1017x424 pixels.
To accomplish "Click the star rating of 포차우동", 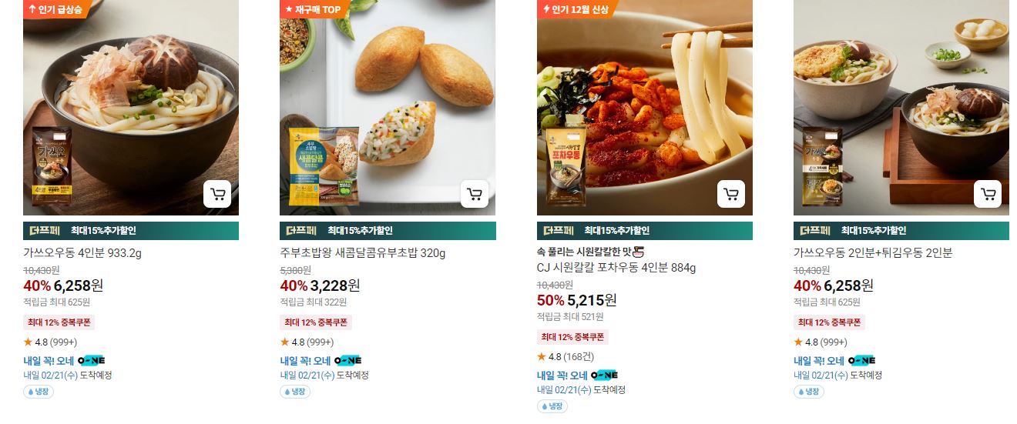I will coord(566,357).
